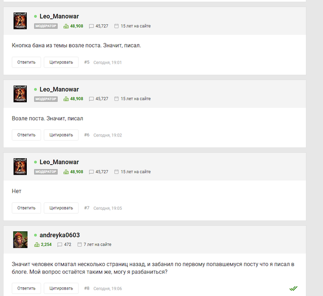Click Ответить button under post #5
The height and width of the screenshot is (296, 323).
(x=26, y=62)
